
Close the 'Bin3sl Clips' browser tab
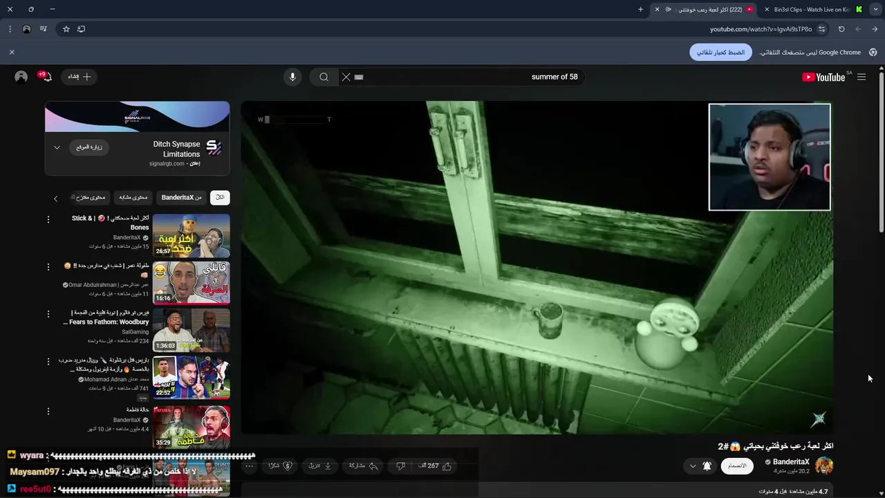click(767, 10)
